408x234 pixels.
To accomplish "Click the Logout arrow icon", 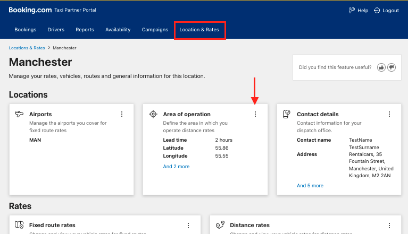I will (377, 11).
